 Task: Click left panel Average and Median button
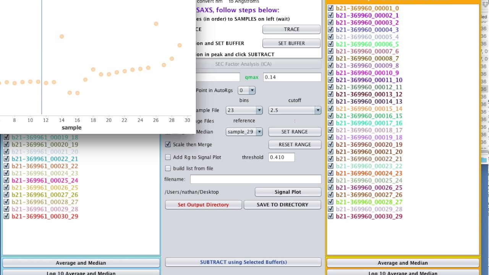[81, 263]
